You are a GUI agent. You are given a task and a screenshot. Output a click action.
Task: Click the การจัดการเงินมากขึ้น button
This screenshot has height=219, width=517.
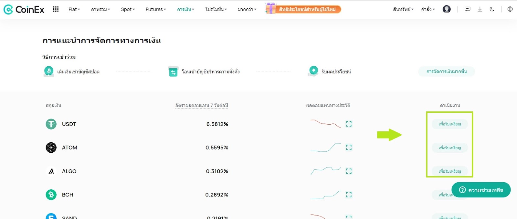click(x=446, y=71)
